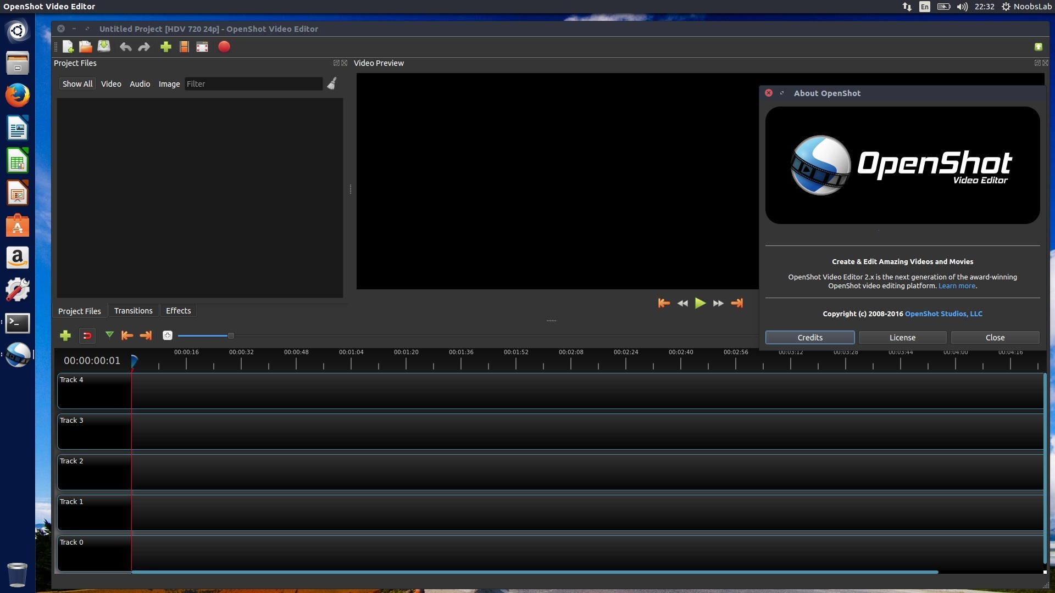Image resolution: width=1055 pixels, height=593 pixels.
Task: Save the project using the toolbar save icon
Action: click(104, 47)
